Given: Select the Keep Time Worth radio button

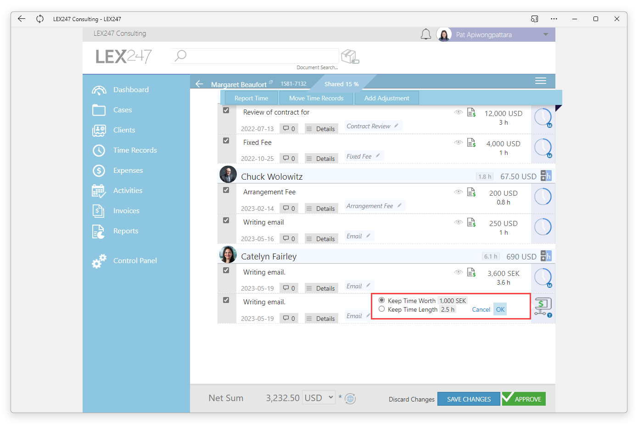Looking at the screenshot, I should coord(381,300).
